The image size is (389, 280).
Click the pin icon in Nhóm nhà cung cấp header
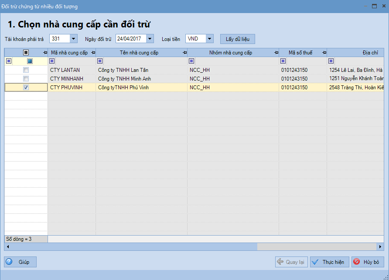coord(276,53)
